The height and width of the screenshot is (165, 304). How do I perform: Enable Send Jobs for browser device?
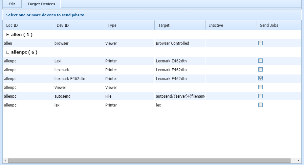260,43
